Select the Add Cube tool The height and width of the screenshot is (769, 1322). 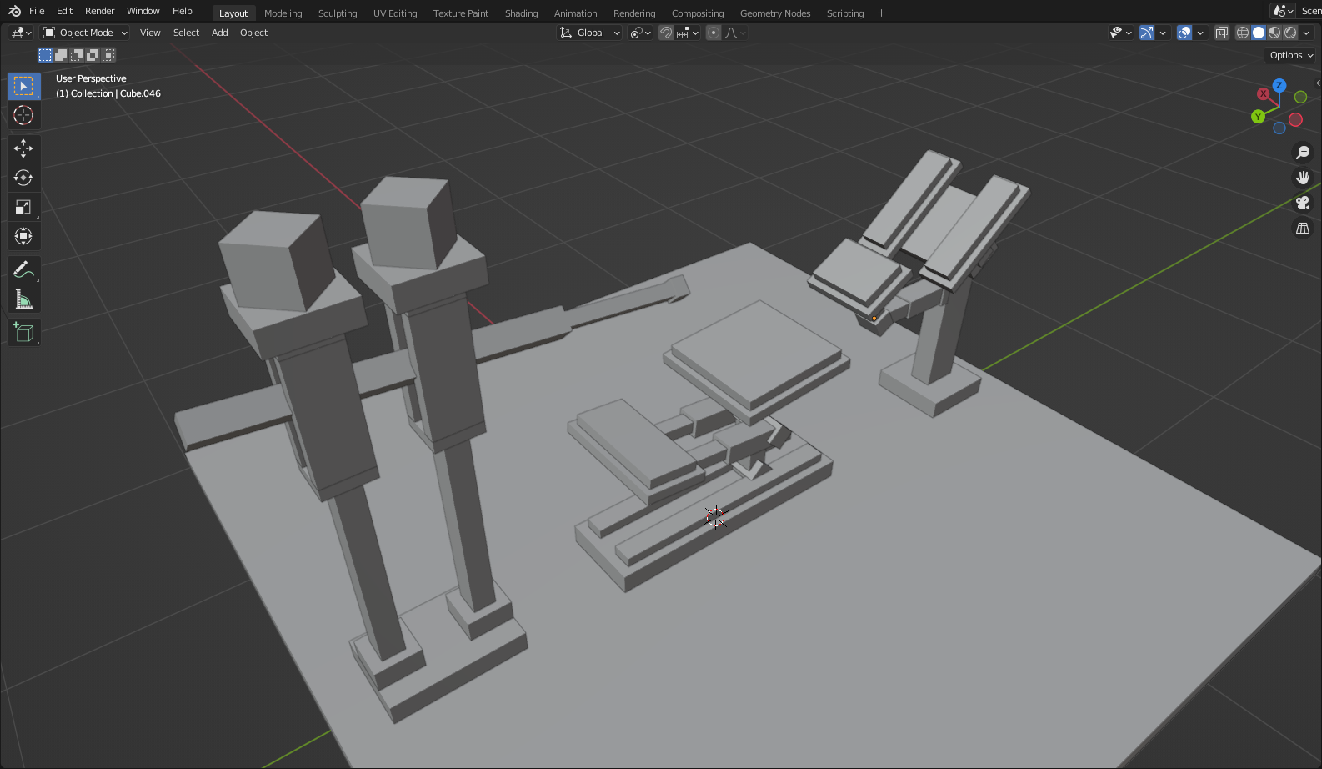click(23, 332)
